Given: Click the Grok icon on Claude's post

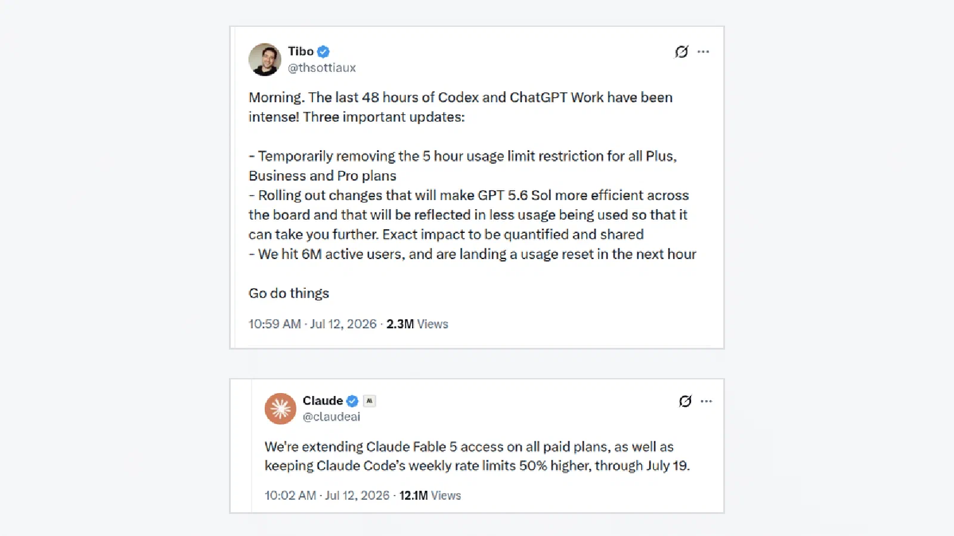Looking at the screenshot, I should (685, 401).
